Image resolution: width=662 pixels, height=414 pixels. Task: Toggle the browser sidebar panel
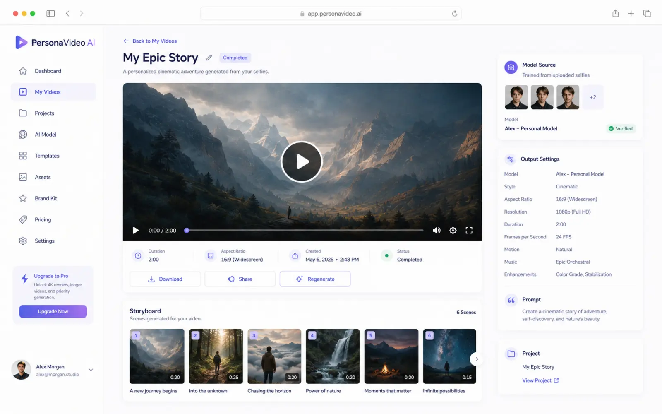(50, 14)
